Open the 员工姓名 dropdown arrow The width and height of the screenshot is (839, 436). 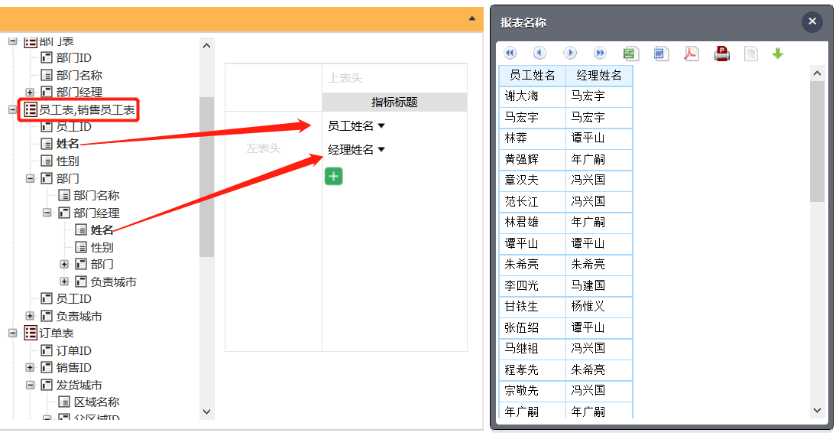click(x=381, y=126)
